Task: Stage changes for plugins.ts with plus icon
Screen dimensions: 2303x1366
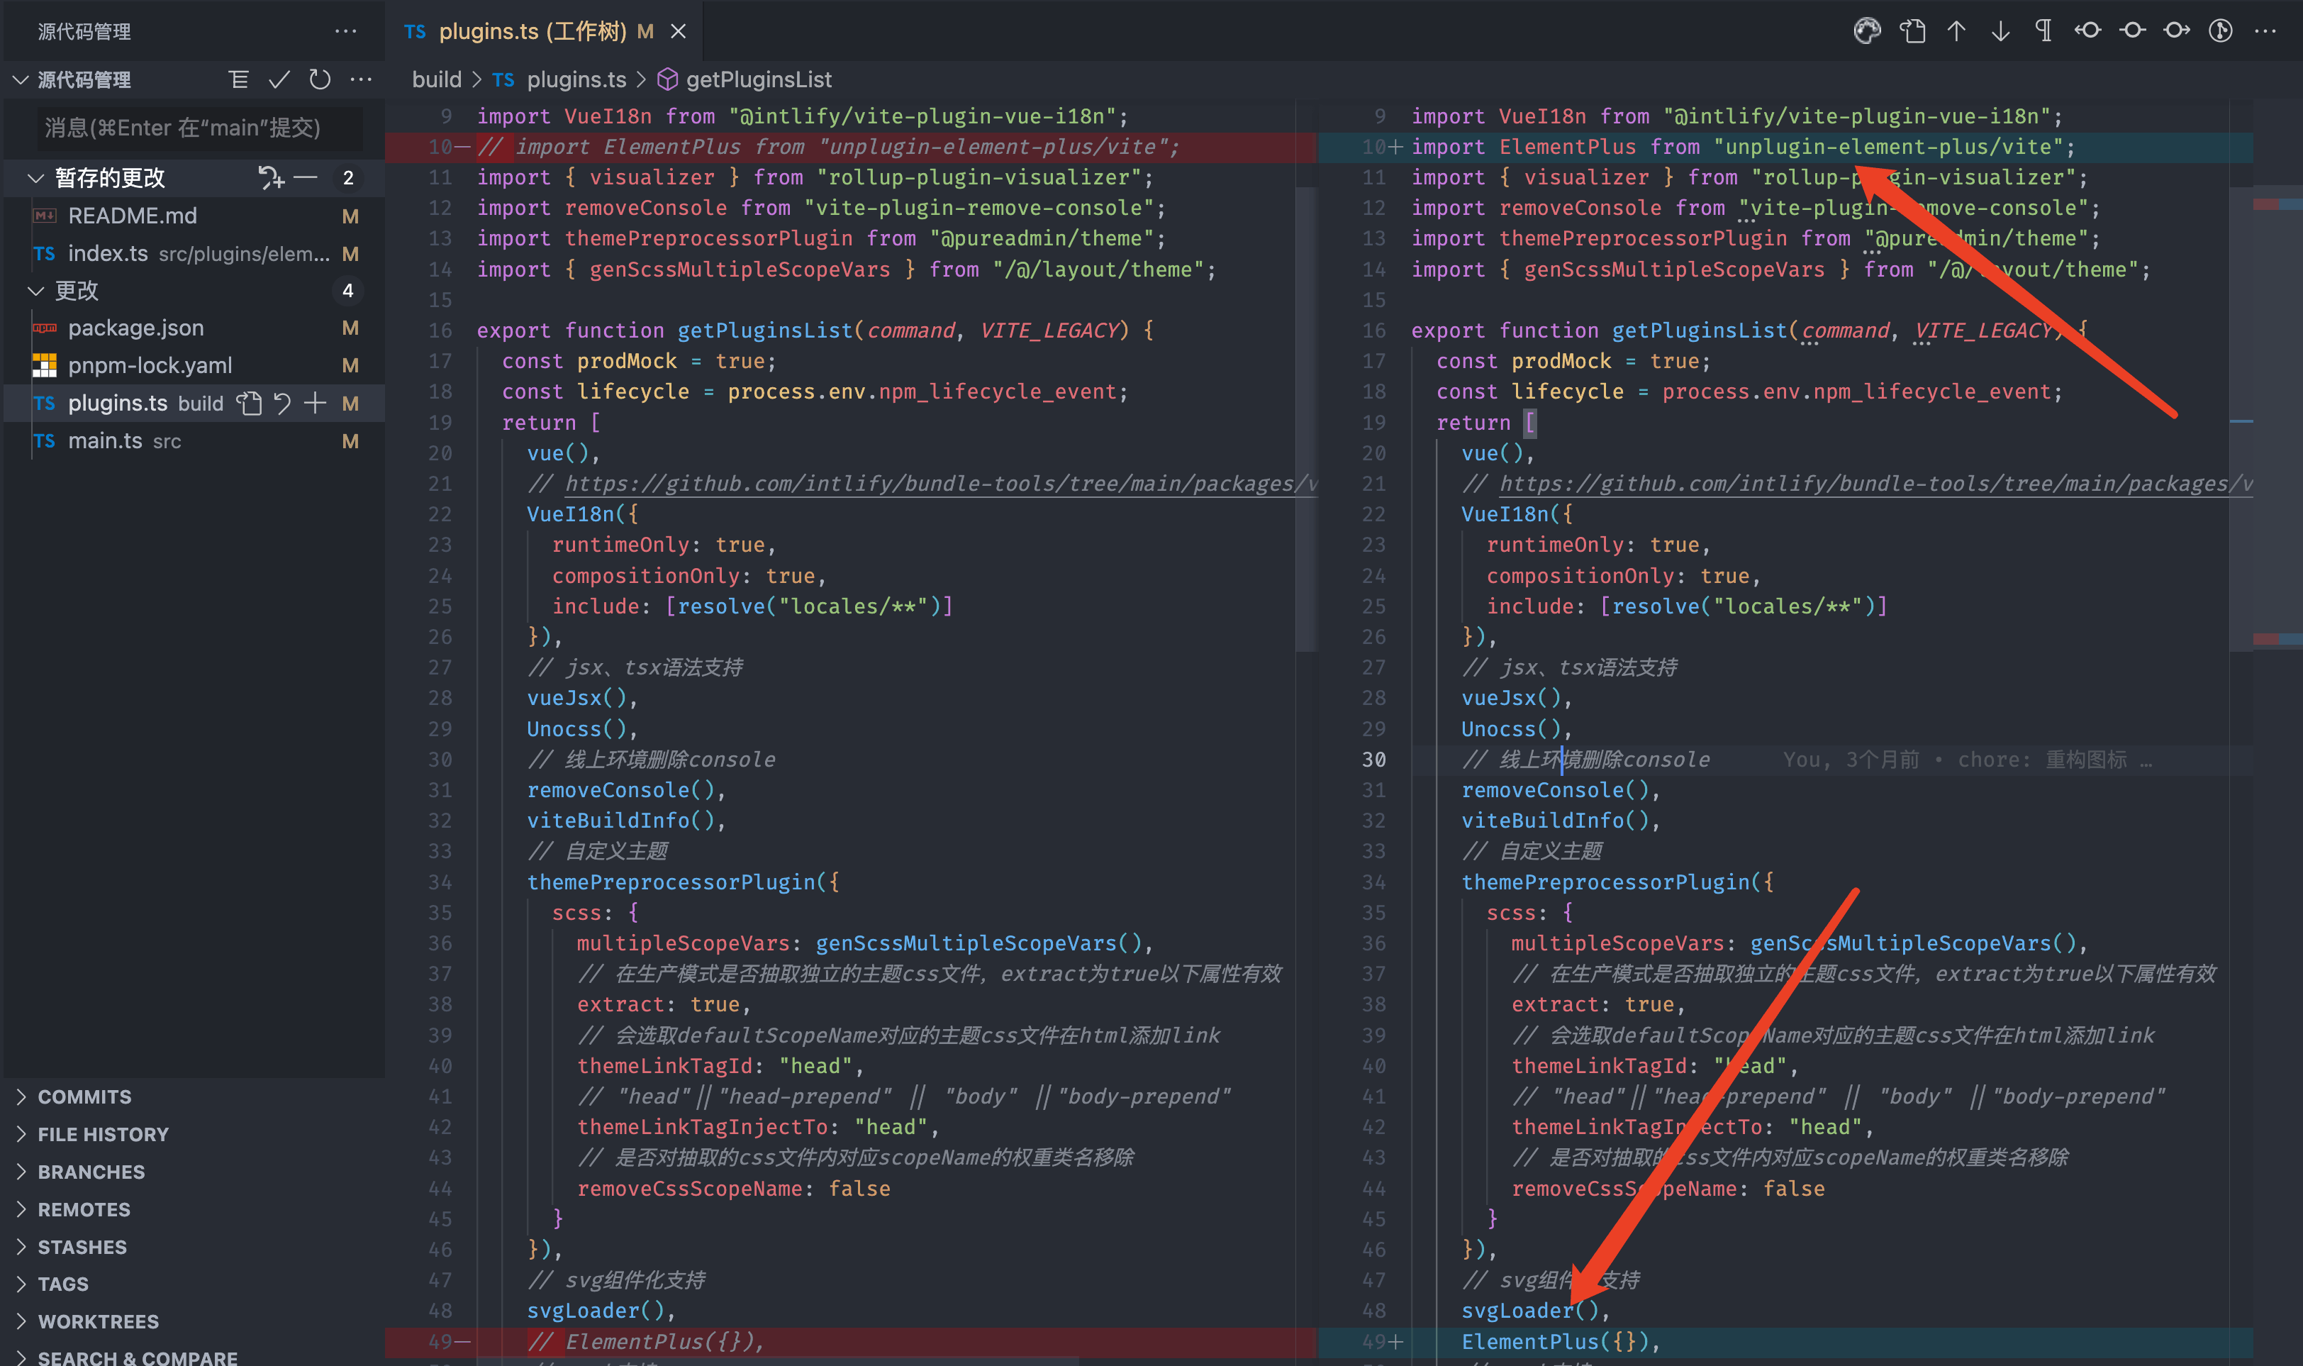Action: (316, 403)
